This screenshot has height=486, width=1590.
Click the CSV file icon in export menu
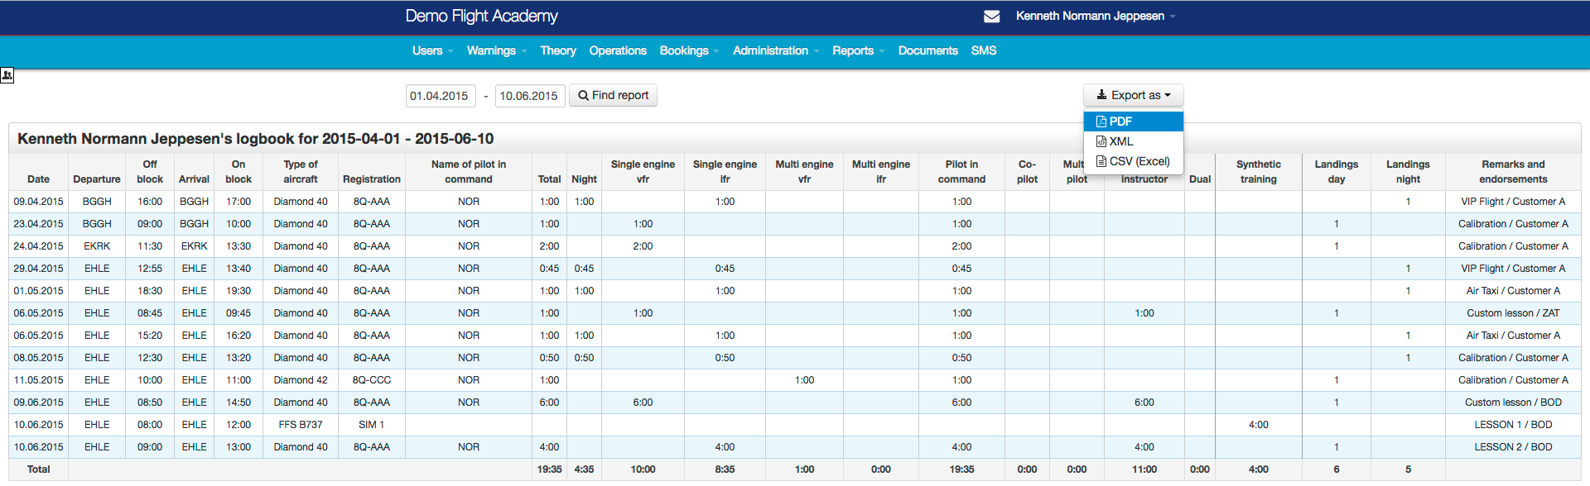(x=1101, y=161)
